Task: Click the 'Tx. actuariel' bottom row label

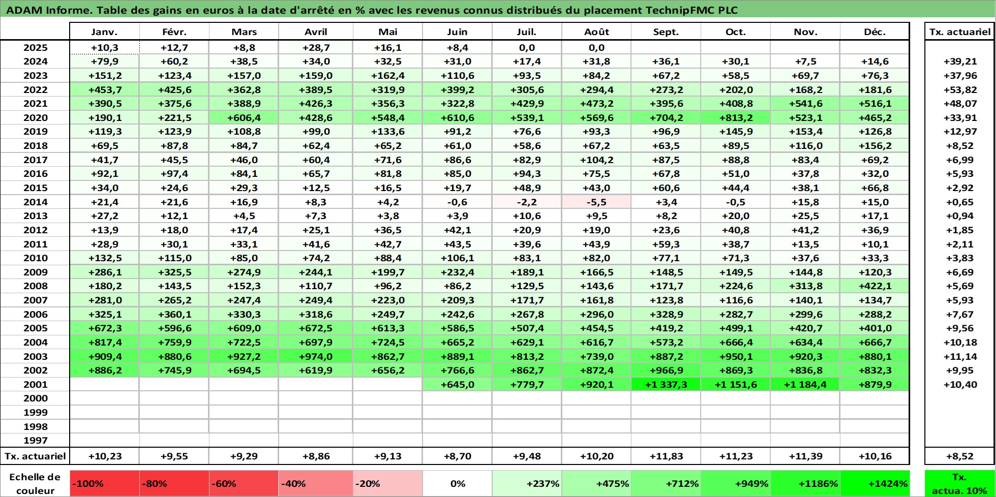Action: click(35, 456)
